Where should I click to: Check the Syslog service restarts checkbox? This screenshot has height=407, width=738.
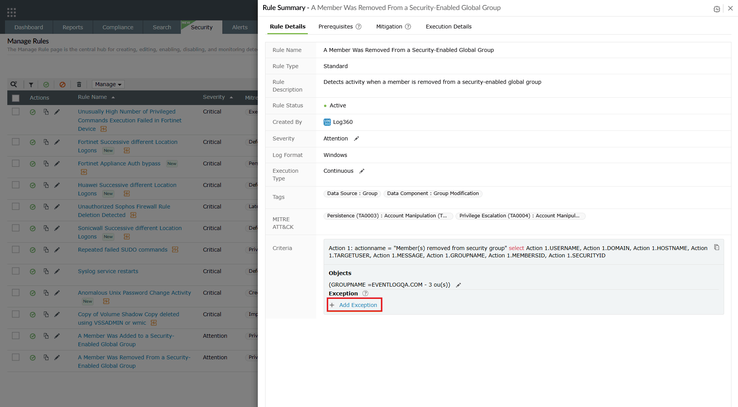point(16,271)
